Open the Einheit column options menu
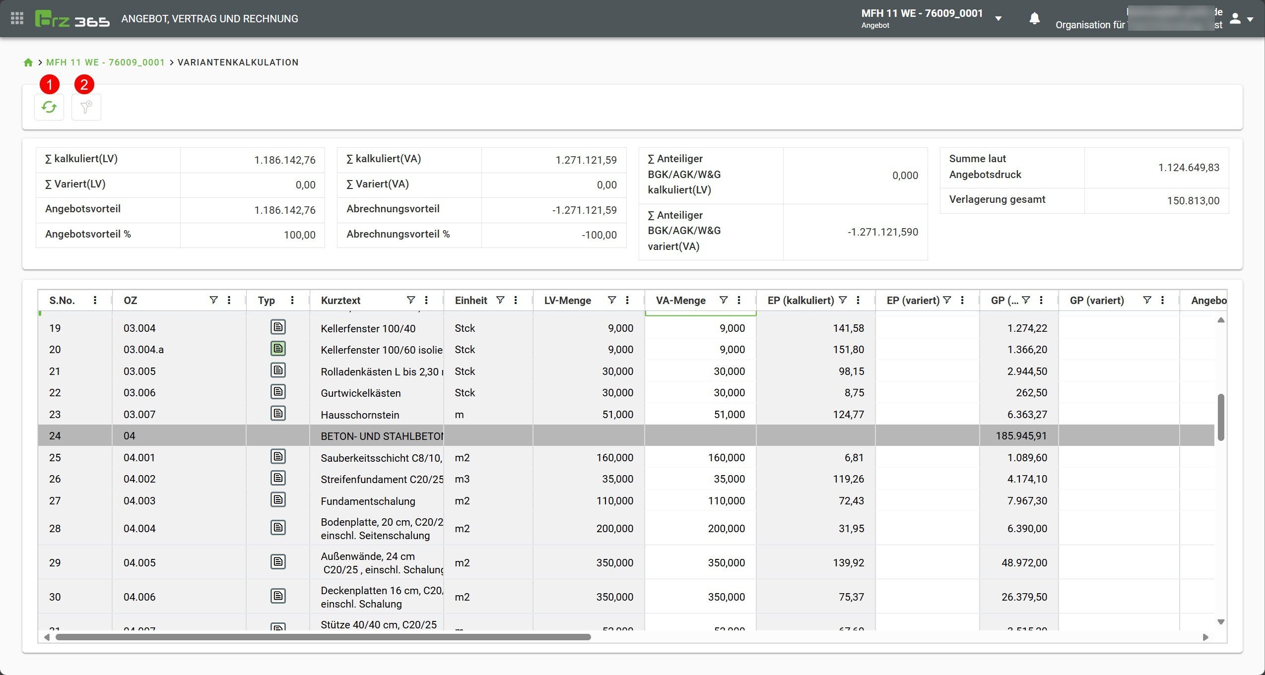This screenshot has height=675, width=1265. pos(516,300)
